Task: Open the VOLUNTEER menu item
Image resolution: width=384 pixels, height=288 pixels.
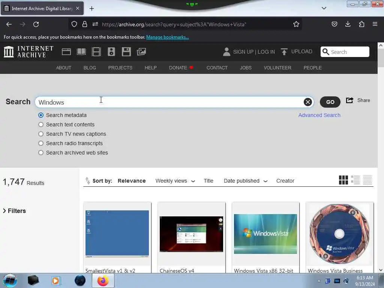Action: click(x=277, y=67)
